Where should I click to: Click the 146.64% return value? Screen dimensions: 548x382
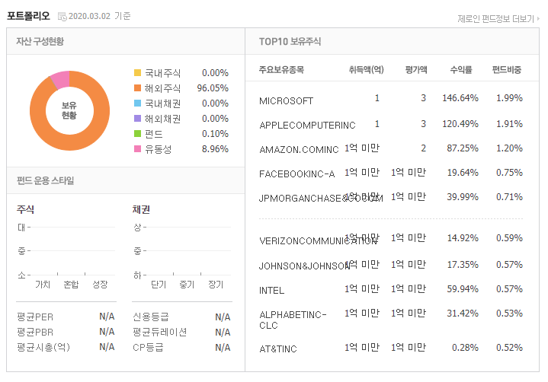point(460,98)
